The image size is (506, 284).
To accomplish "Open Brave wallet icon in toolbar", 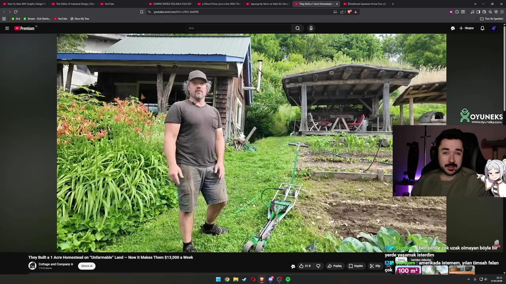I will pos(484,12).
